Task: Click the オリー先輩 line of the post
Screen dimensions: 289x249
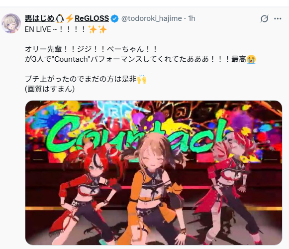Action: [92, 49]
